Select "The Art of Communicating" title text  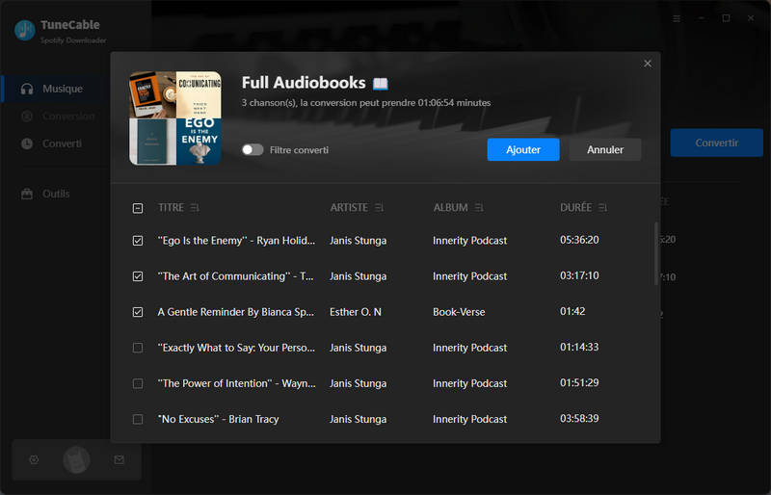tap(235, 276)
